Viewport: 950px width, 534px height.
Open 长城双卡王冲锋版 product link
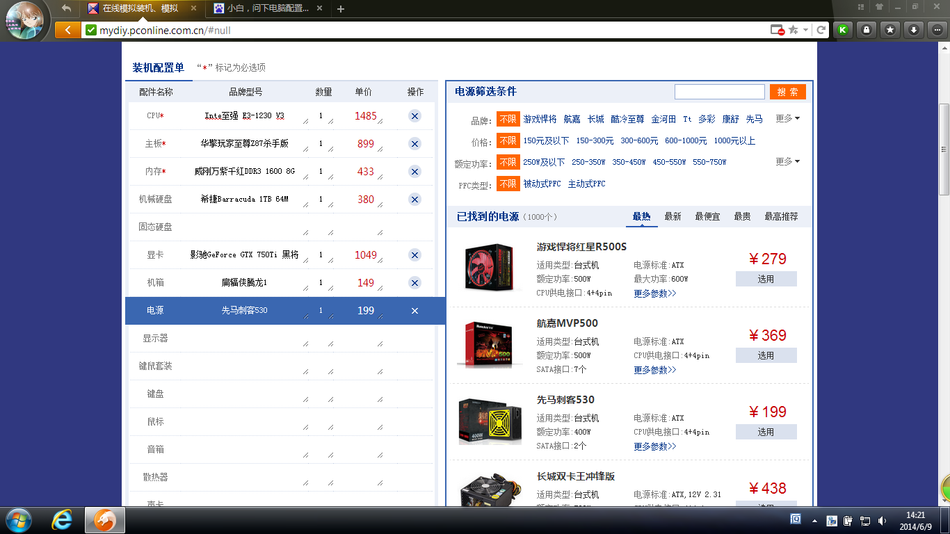(576, 476)
